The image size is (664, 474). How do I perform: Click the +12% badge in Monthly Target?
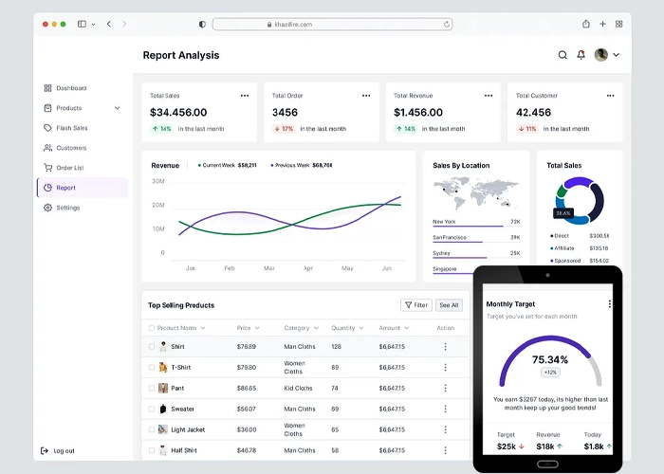[x=550, y=373]
